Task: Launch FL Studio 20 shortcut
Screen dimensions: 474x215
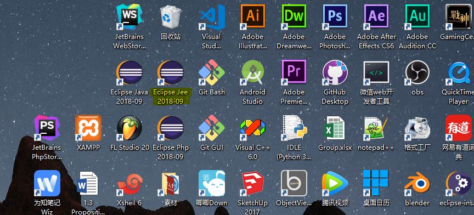Action: [x=129, y=128]
